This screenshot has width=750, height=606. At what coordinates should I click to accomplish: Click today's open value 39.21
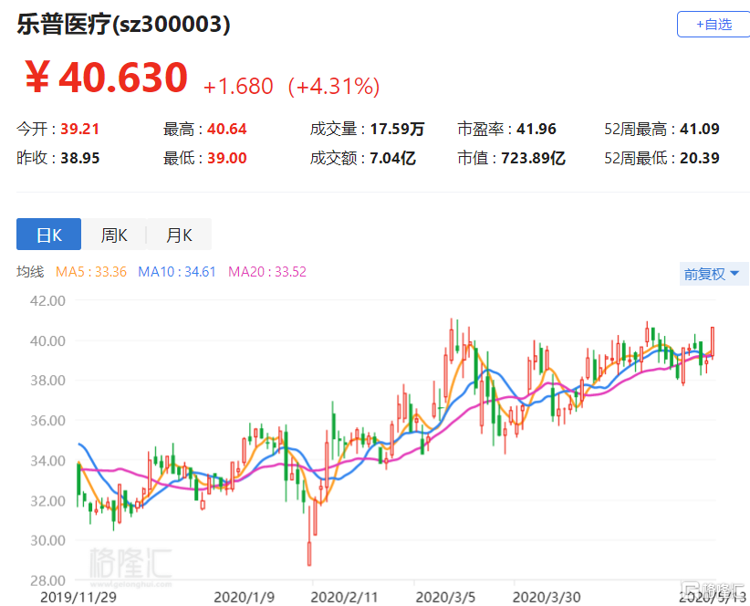click(80, 129)
